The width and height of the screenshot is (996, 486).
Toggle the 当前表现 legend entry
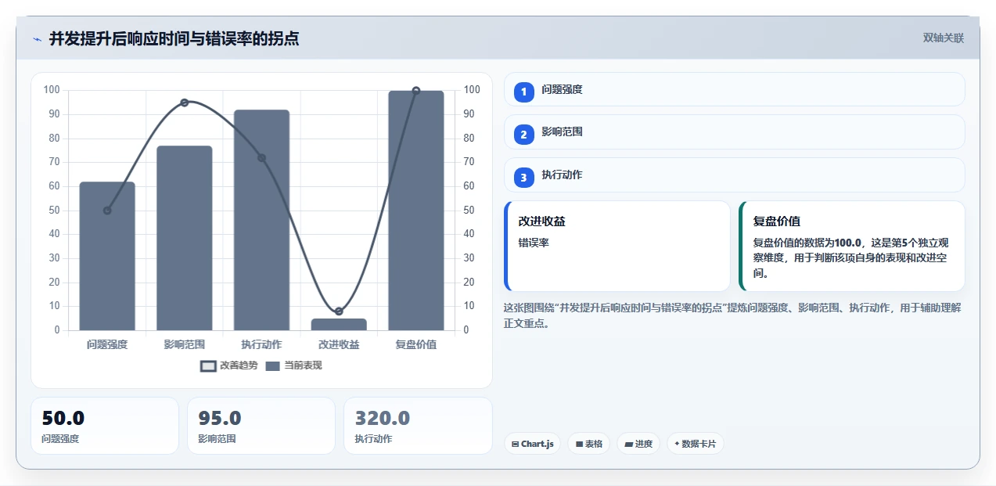pos(293,365)
